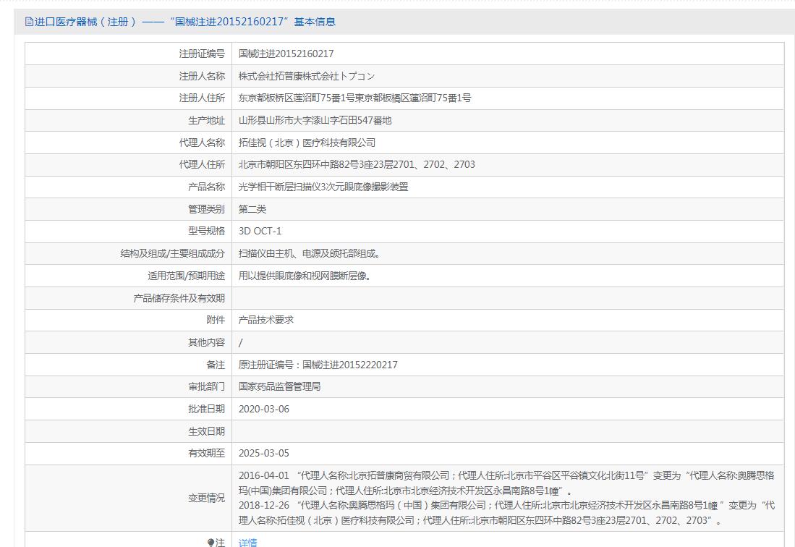795x547 pixels.
Task: Click the 生产地址 label
Action: (x=206, y=120)
